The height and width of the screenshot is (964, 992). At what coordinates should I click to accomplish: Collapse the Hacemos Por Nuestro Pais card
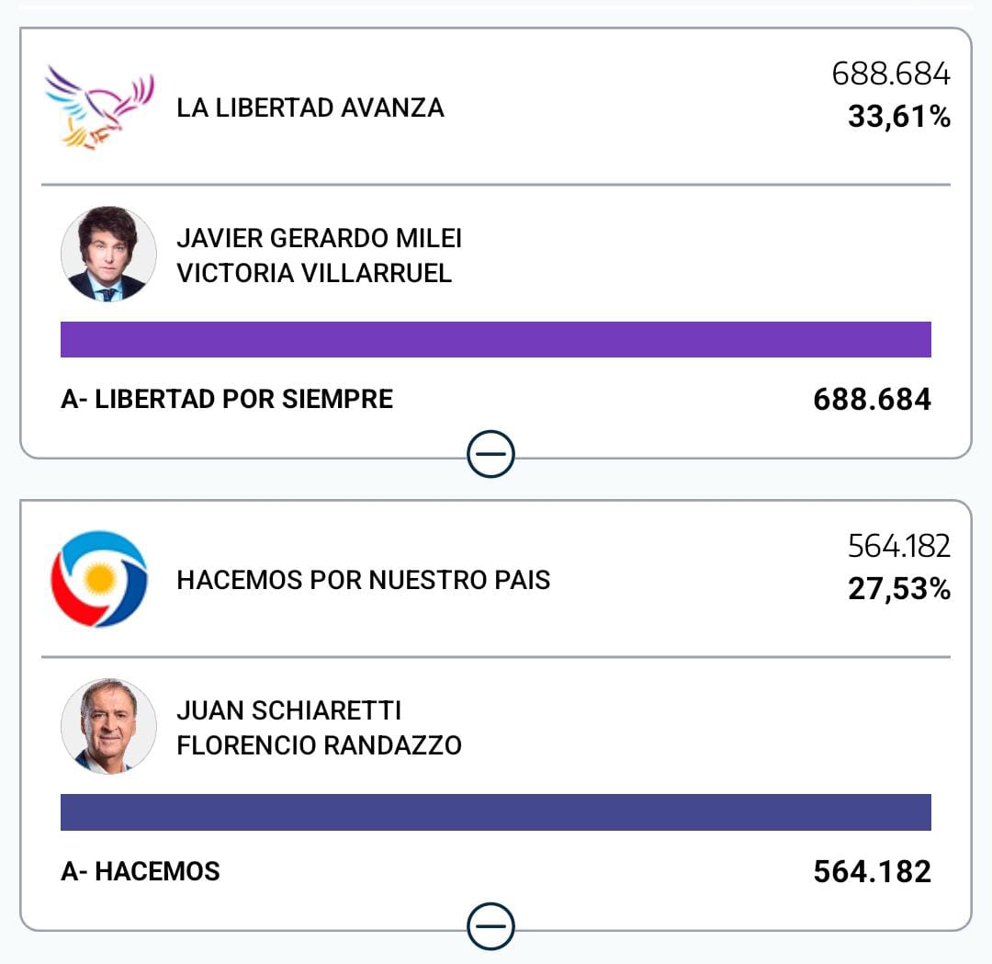click(x=490, y=925)
